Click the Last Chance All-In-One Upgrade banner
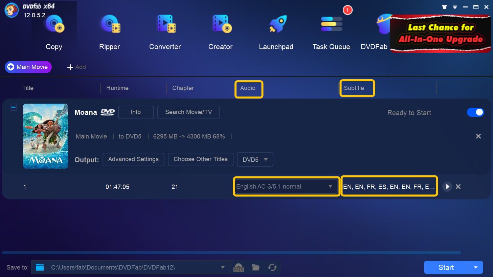This screenshot has height=277, width=493. (441, 33)
